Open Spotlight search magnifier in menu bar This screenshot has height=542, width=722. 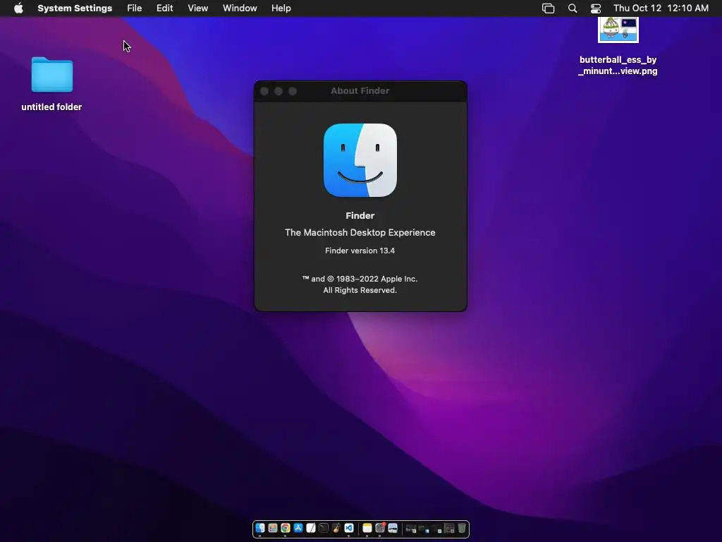pos(573,8)
